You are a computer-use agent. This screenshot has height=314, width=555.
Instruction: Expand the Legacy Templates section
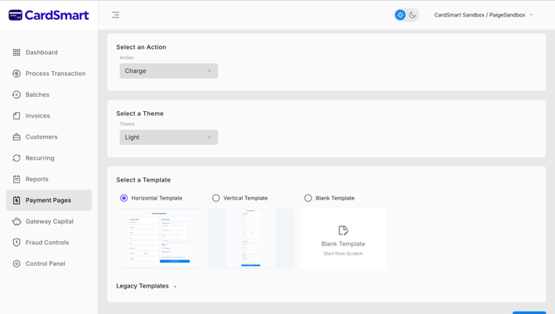[147, 286]
